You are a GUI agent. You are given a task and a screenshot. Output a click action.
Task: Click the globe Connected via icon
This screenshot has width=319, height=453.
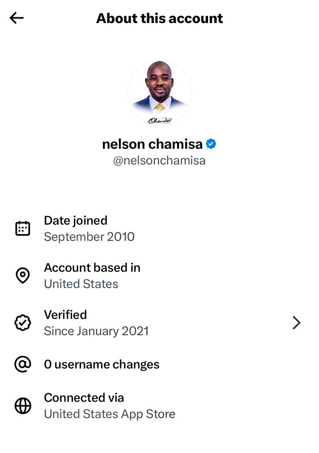[x=23, y=406]
